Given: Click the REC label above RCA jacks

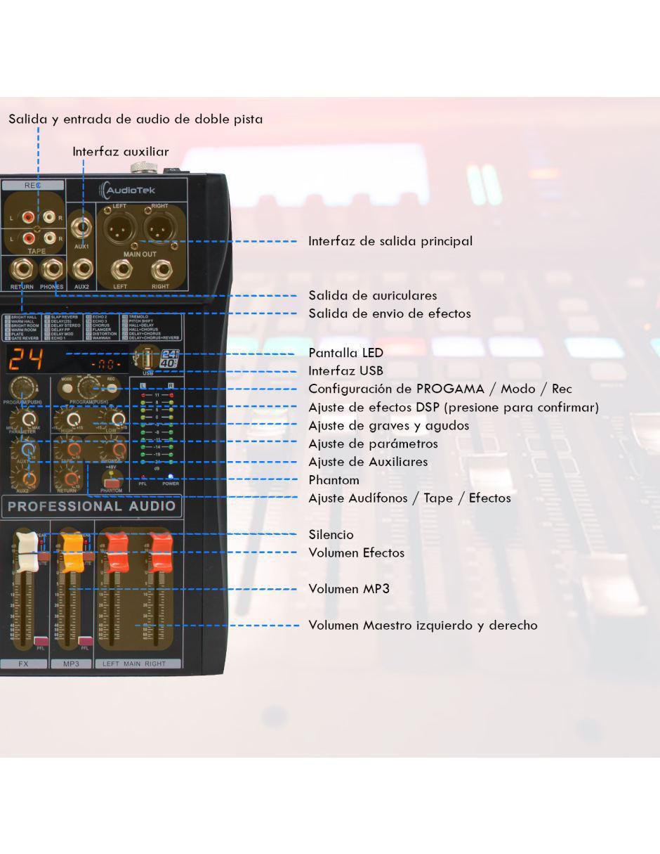Looking at the screenshot, I should pyautogui.click(x=32, y=186).
